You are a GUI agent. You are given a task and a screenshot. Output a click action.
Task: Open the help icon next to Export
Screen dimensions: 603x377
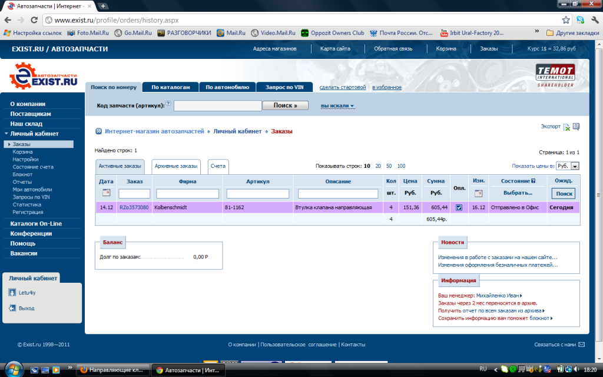(x=576, y=126)
